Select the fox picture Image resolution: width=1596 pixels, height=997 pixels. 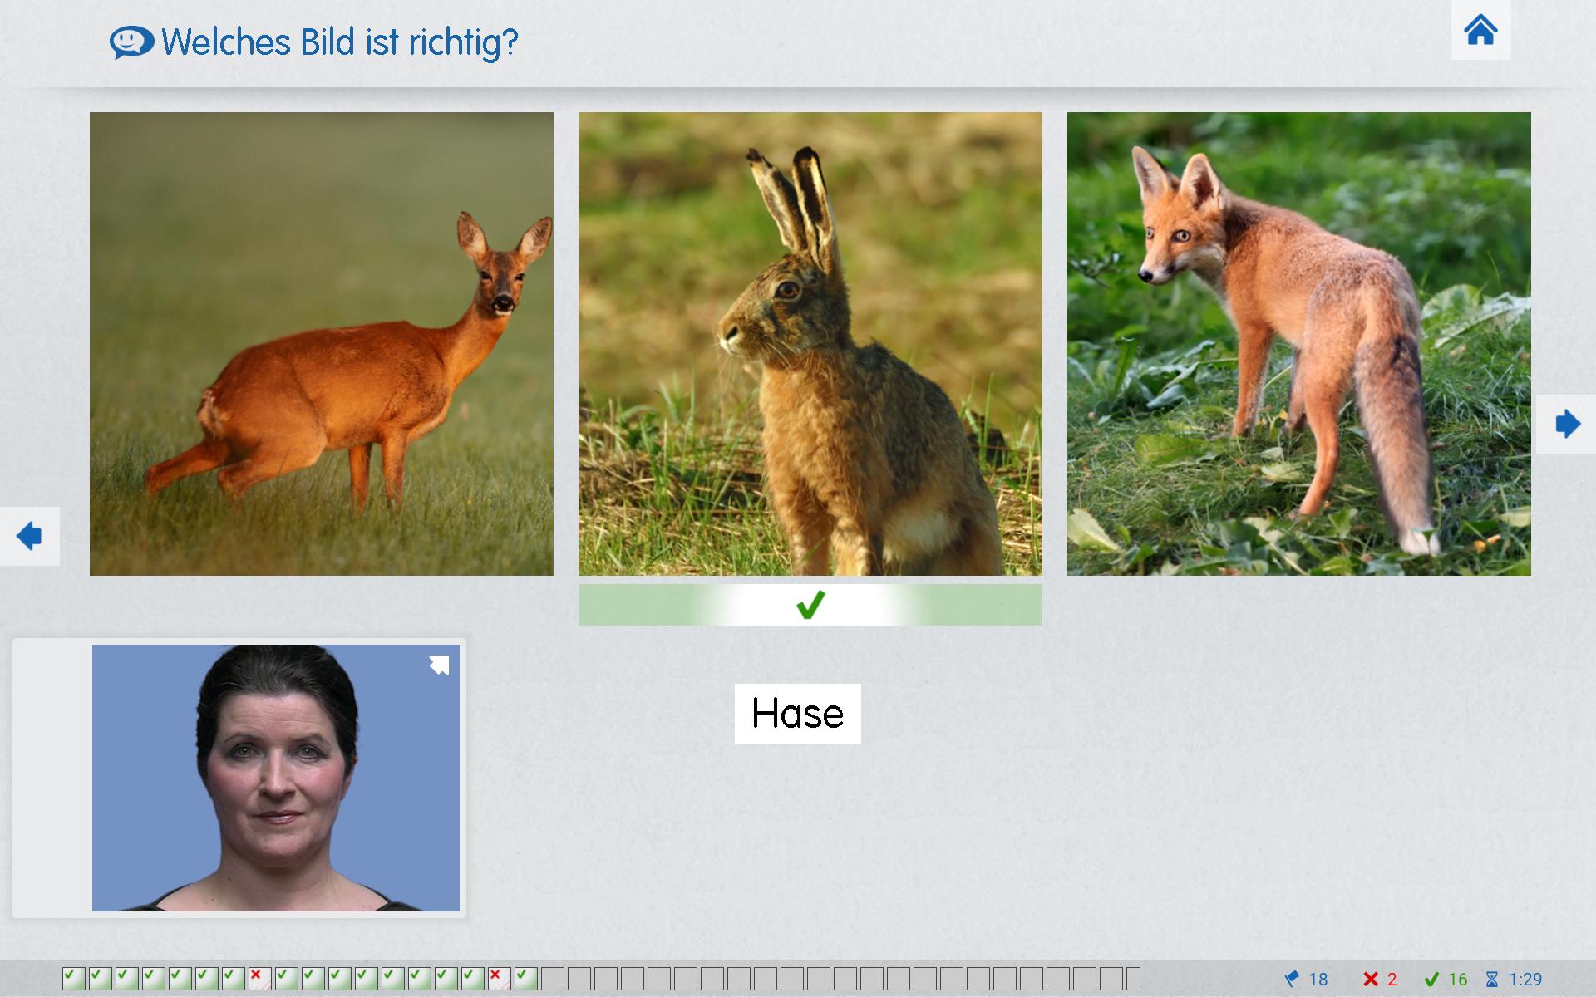click(x=1299, y=344)
